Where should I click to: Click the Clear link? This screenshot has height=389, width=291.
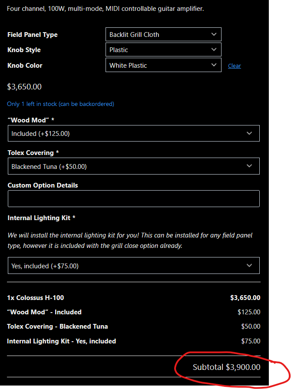click(x=235, y=66)
